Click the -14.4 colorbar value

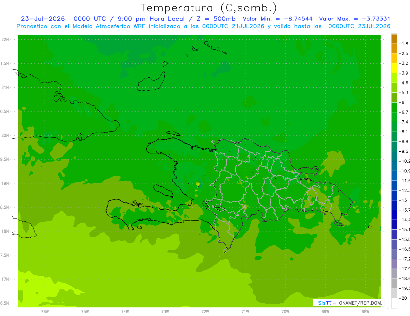(405, 220)
